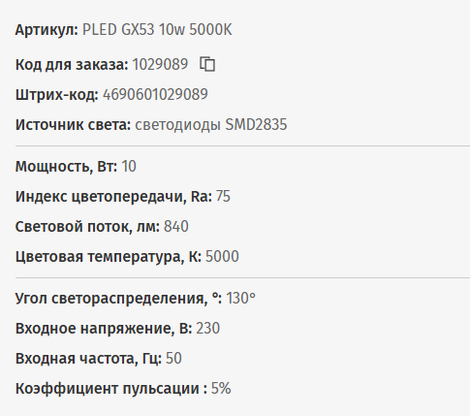Click beam angle value 130°
This screenshot has height=416, width=470.
[240, 298]
